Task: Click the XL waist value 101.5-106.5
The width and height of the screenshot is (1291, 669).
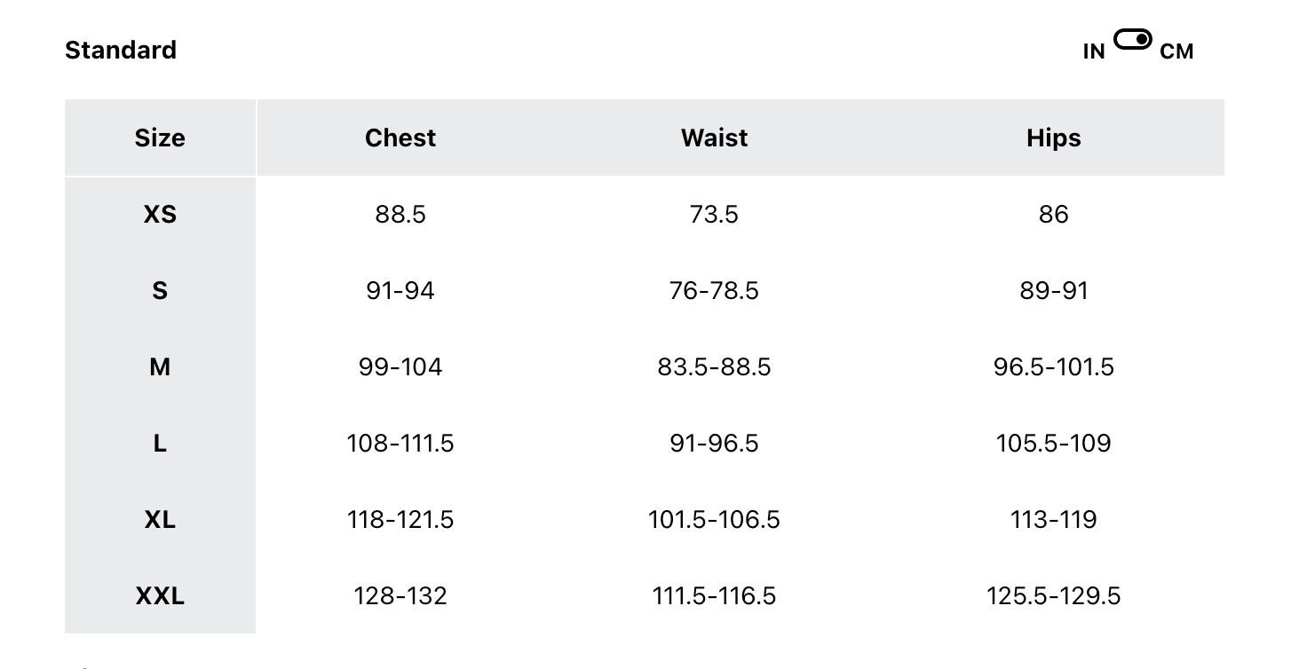Action: coord(714,519)
